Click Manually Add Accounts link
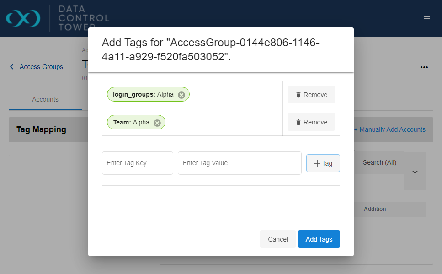The height and width of the screenshot is (274, 442). pos(392,129)
